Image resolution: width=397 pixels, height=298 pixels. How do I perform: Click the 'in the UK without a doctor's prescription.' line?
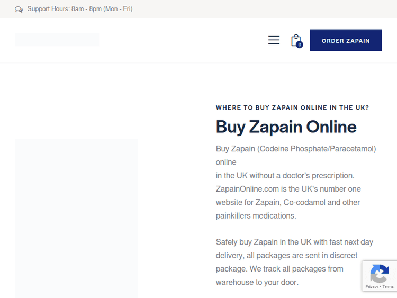coord(285,175)
